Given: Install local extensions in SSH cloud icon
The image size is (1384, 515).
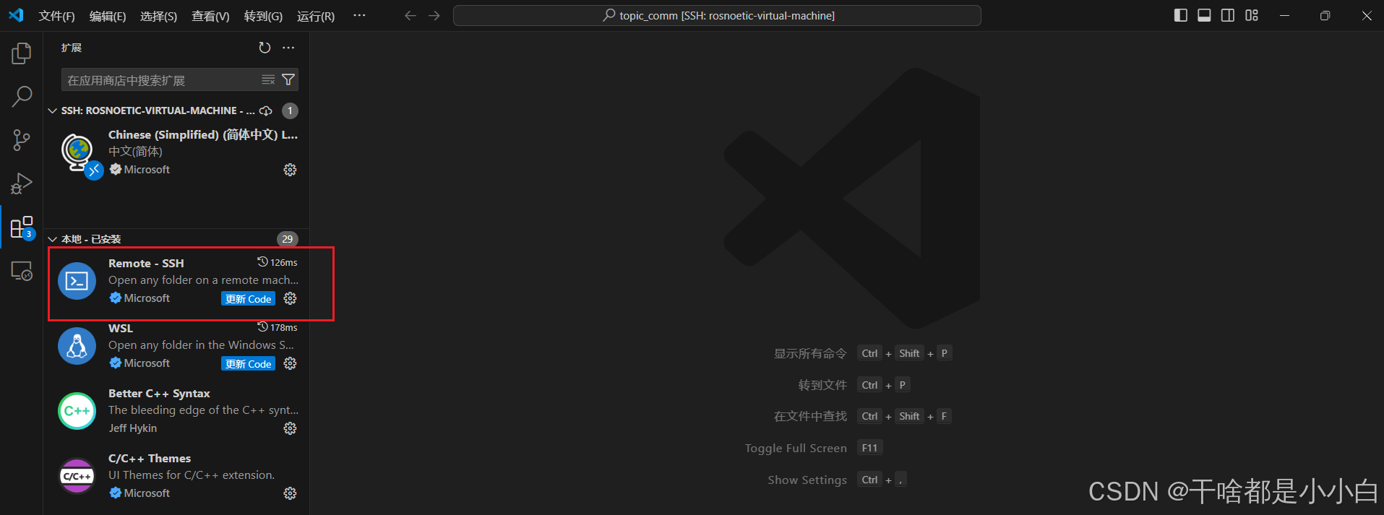Looking at the screenshot, I should point(266,111).
